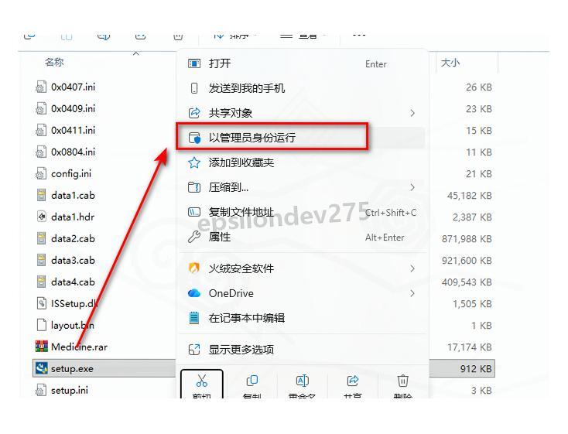The width and height of the screenshot is (568, 434).
Task: Click the 921,600 KB size cell
Action: (x=467, y=261)
